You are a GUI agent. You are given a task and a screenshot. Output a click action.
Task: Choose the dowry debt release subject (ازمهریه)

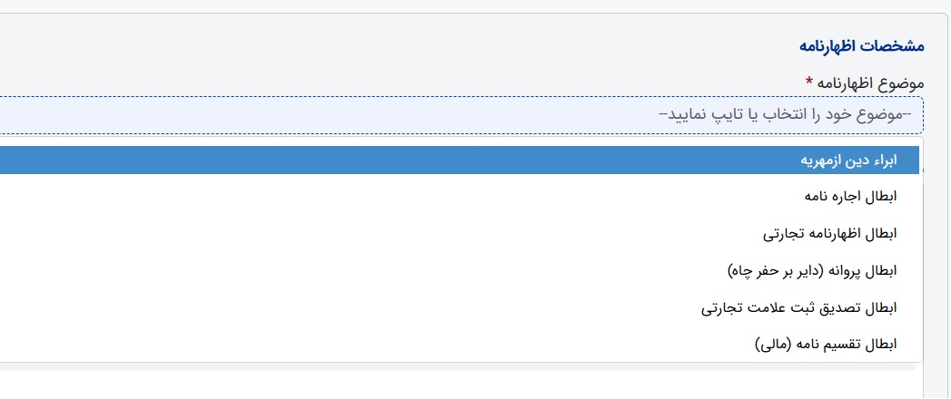pos(848,161)
